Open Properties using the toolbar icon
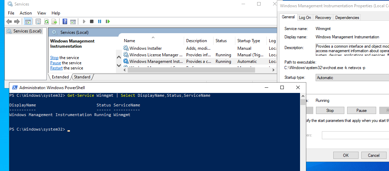 tap(38, 21)
